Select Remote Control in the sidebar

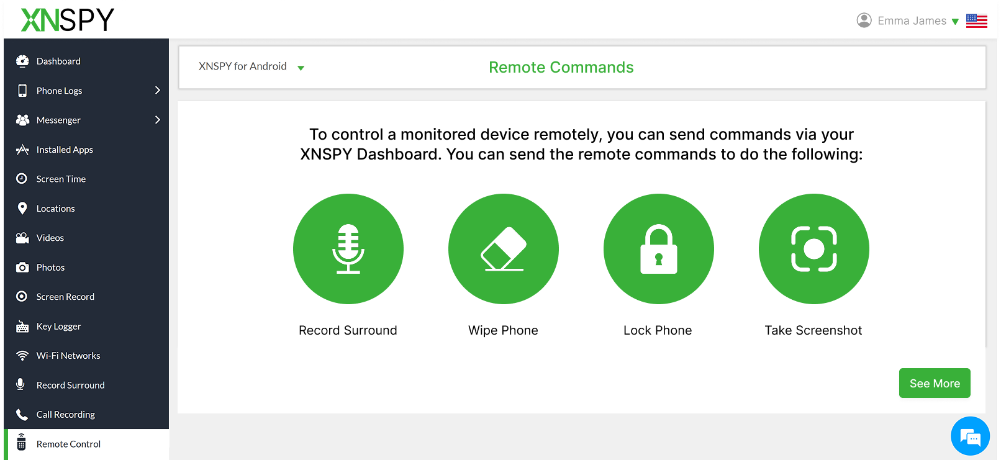tap(86, 444)
